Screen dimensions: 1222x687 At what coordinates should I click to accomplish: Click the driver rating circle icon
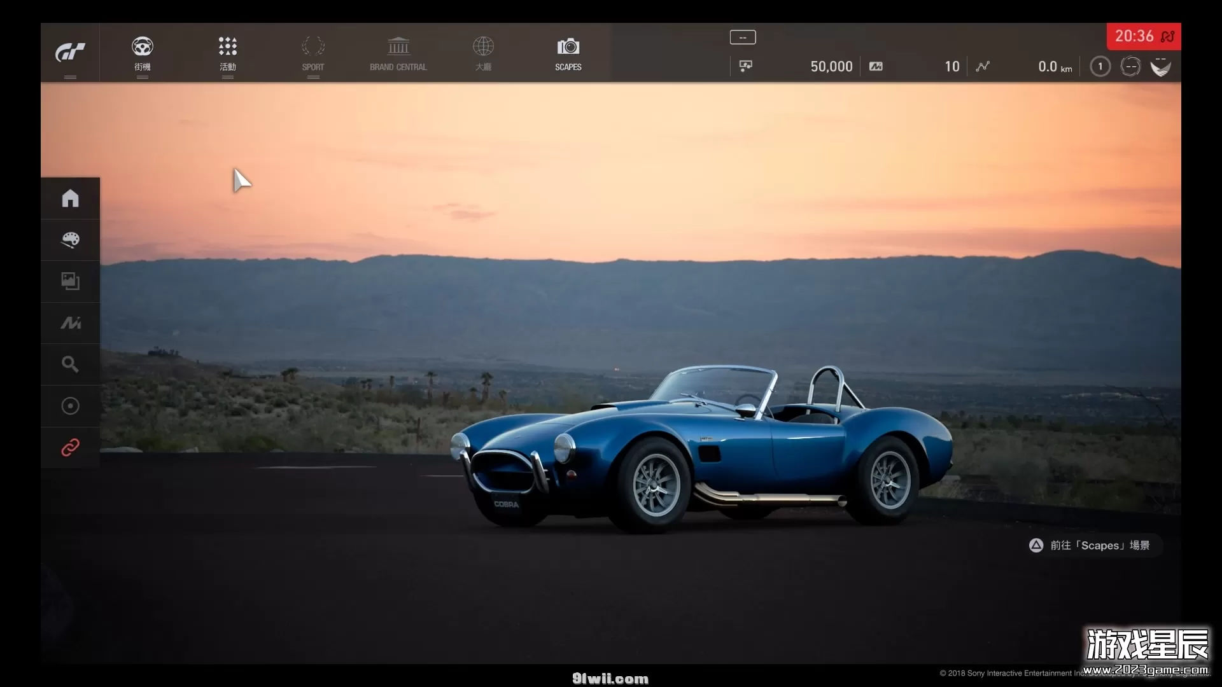[1130, 66]
